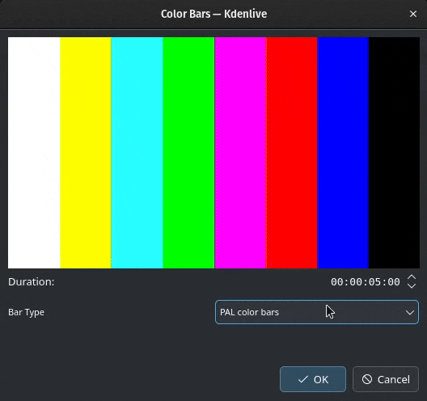Confirm with the OK button
Screen dimensions: 427x401
(x=313, y=379)
